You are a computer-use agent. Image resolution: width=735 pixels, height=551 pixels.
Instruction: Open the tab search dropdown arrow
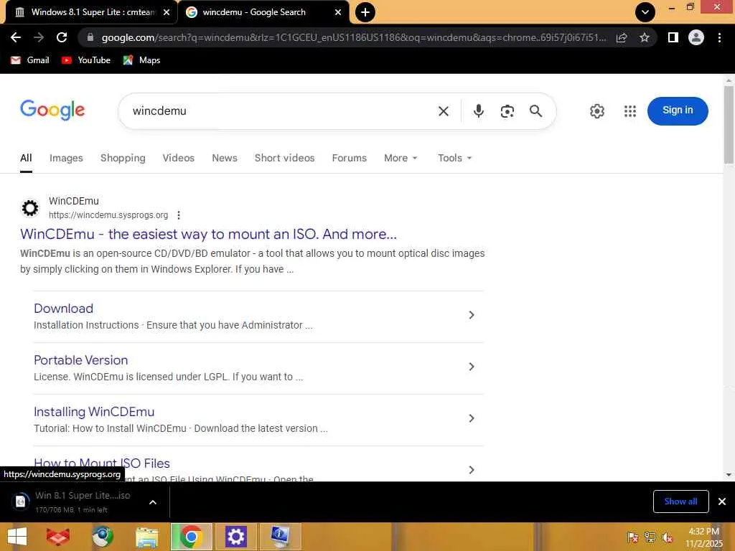point(645,12)
